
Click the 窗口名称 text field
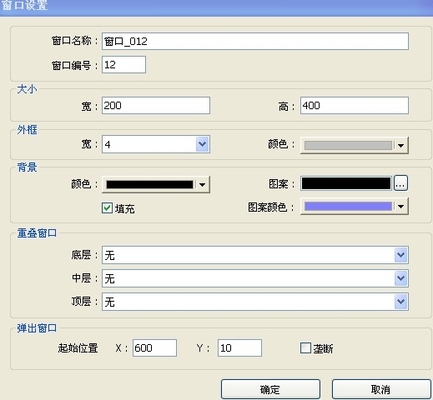point(255,42)
